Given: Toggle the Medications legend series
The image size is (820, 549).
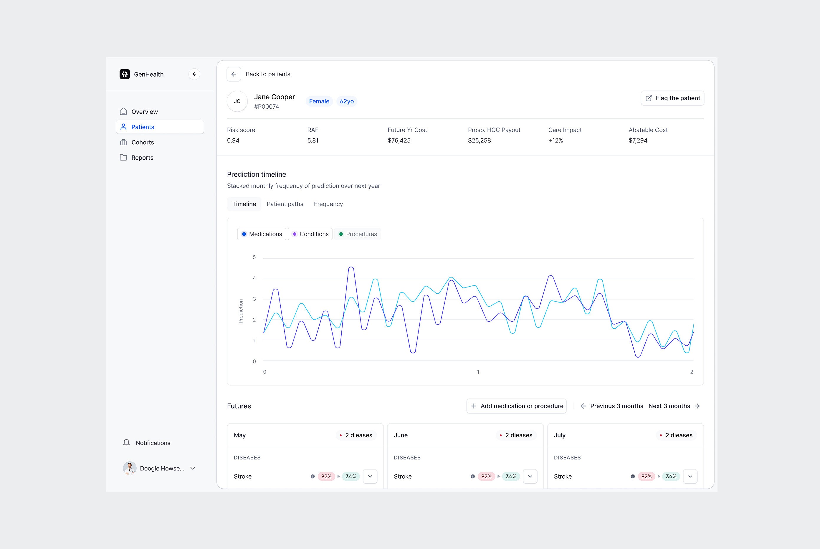Looking at the screenshot, I should pyautogui.click(x=262, y=234).
